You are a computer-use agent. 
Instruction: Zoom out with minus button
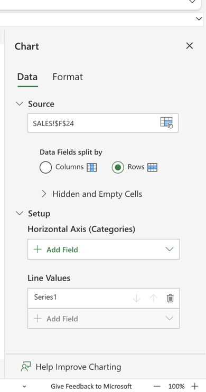click(x=157, y=386)
